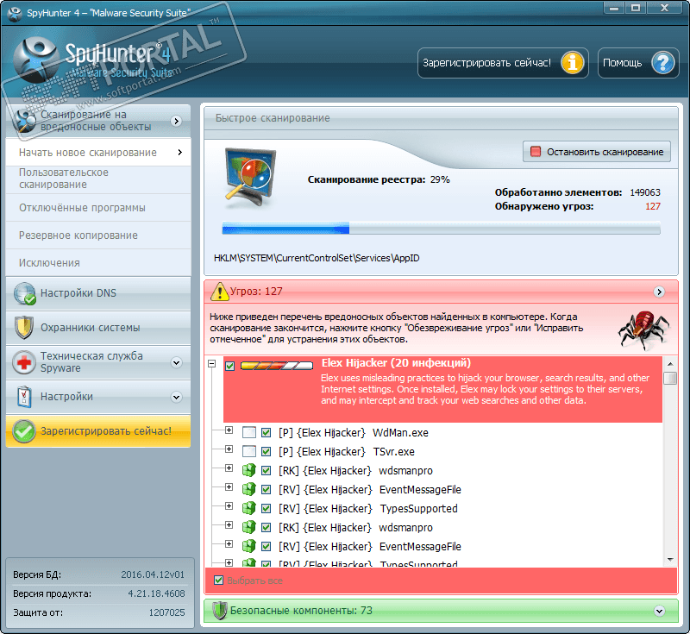This screenshot has height=634, width=690.
Task: Click the red cross Техническая служба Spyware icon
Action: coord(24,362)
